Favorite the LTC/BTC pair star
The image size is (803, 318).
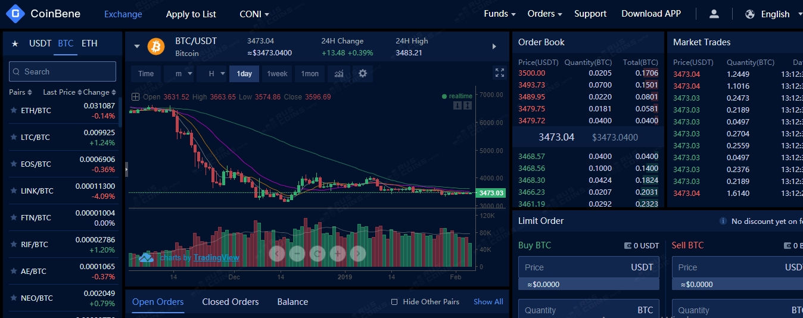click(x=13, y=137)
